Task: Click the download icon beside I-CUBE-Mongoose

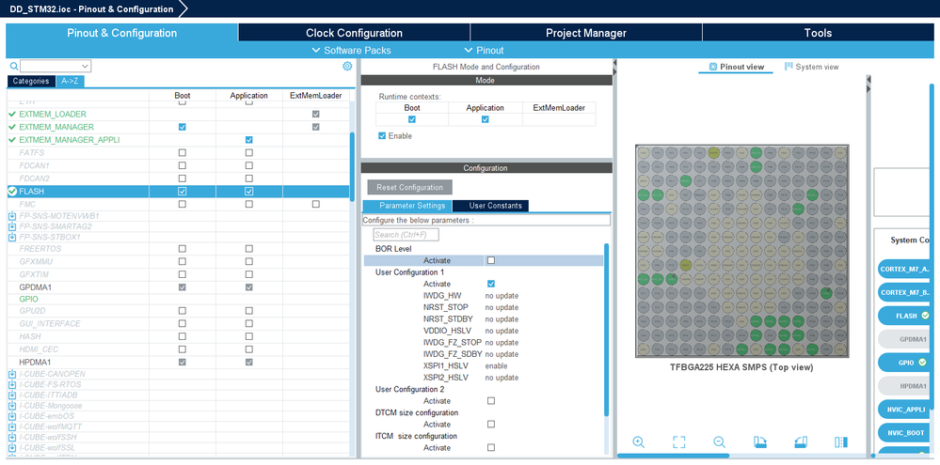Action: 12,405
